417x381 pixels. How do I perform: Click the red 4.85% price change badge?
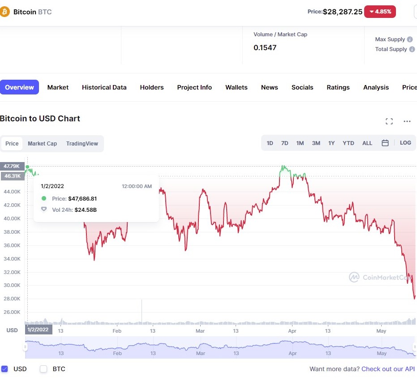coord(380,12)
